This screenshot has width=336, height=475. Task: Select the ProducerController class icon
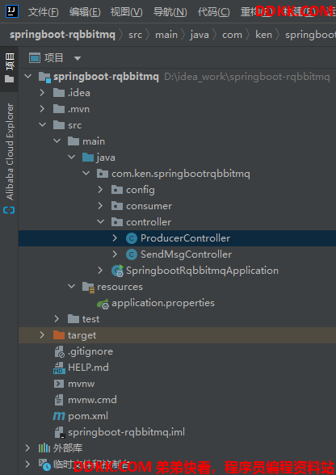point(132,238)
